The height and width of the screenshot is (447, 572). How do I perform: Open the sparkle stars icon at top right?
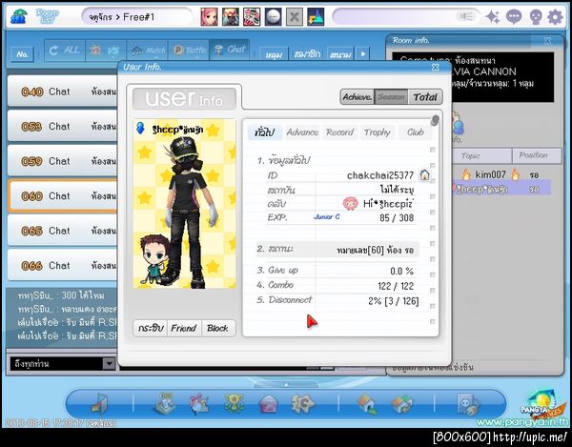click(x=493, y=17)
